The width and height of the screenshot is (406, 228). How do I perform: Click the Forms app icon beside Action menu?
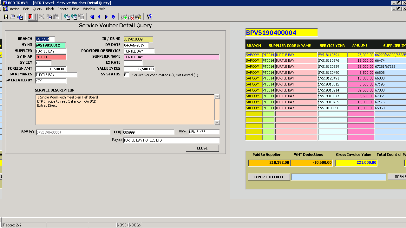point(5,9)
